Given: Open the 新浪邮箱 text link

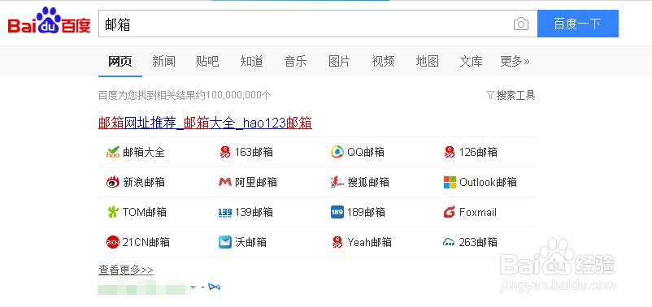Looking at the screenshot, I should click(144, 182).
